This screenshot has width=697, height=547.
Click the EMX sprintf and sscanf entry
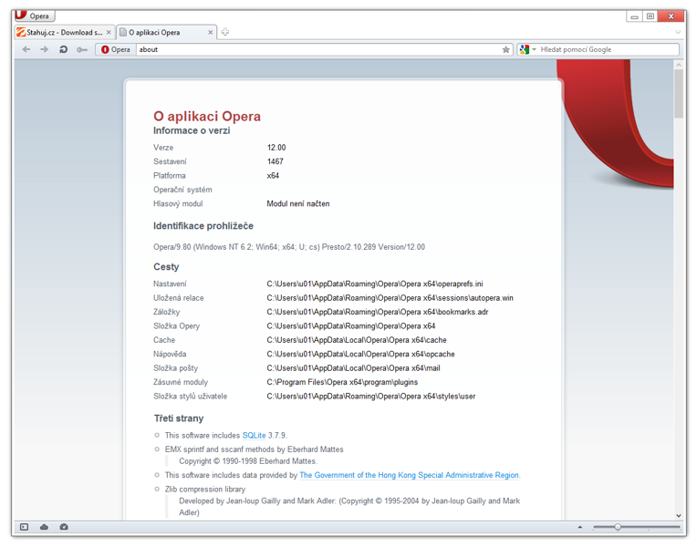pos(255,449)
